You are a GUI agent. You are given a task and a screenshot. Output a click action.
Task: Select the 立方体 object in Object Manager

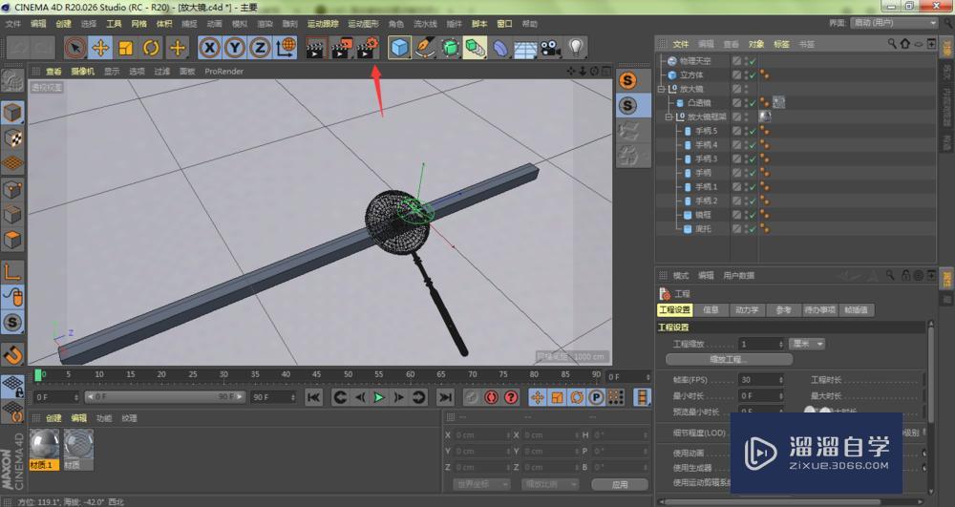click(691, 74)
